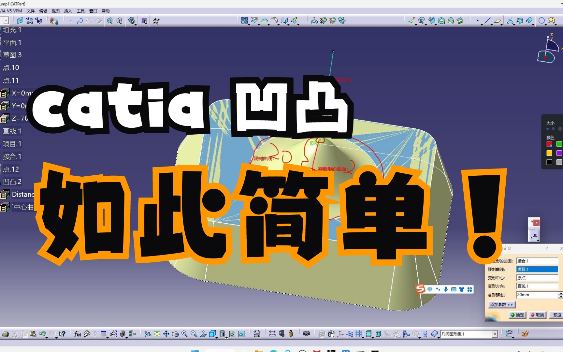Select the medium brush size dot

[553, 129]
